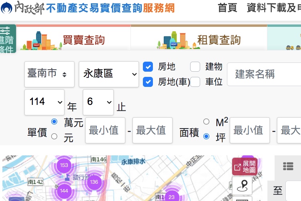Switch to the 租賃查詢 tab
301x201 pixels.
point(199,40)
